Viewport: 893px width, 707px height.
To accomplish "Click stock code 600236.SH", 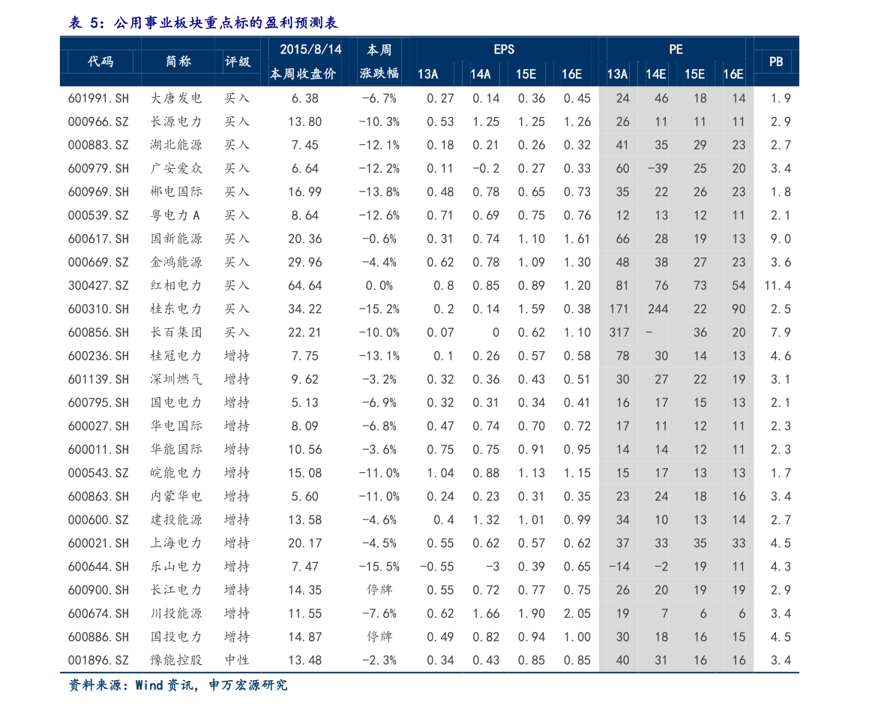I will coord(98,356).
